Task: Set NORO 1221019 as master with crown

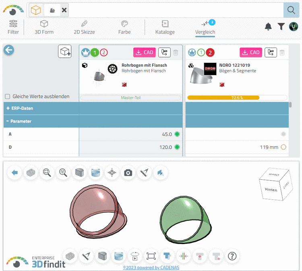Action: [192, 52]
